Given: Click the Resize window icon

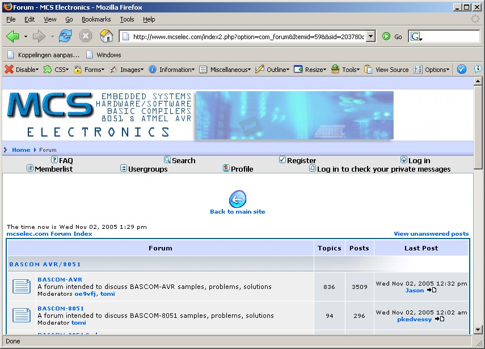Looking at the screenshot, I should click(x=298, y=69).
